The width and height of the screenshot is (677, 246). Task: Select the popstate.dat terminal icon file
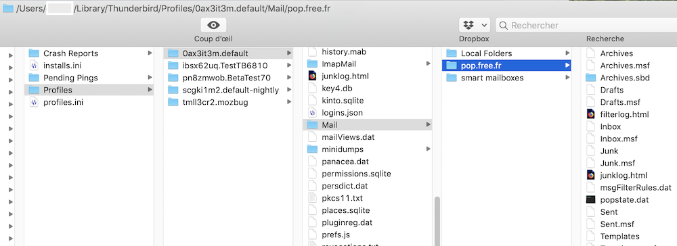coord(590,199)
